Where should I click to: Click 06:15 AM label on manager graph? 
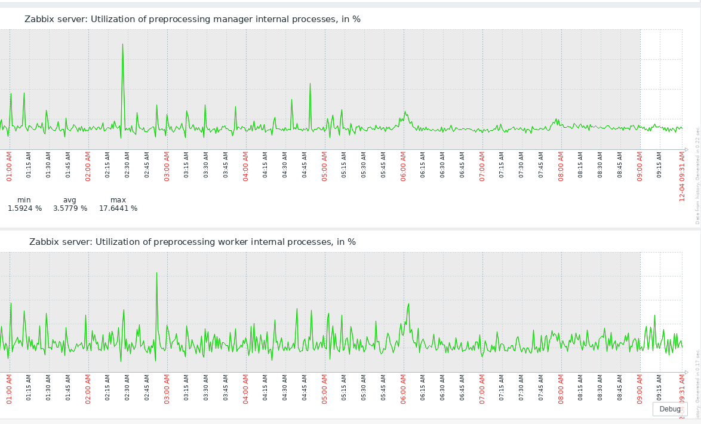tap(423, 165)
